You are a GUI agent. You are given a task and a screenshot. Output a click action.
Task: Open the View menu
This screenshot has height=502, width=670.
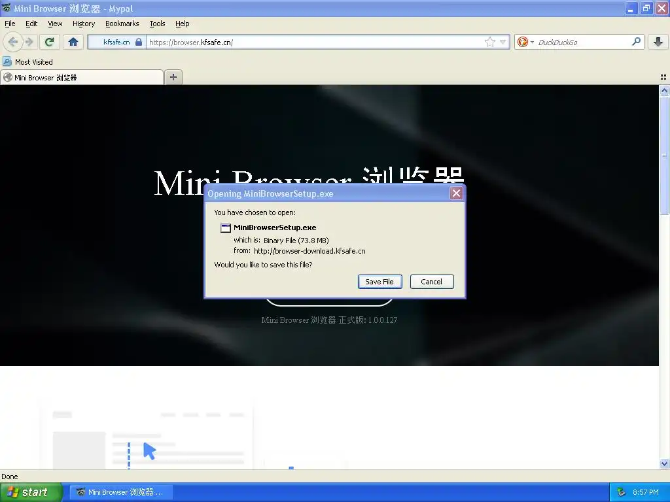tap(55, 24)
